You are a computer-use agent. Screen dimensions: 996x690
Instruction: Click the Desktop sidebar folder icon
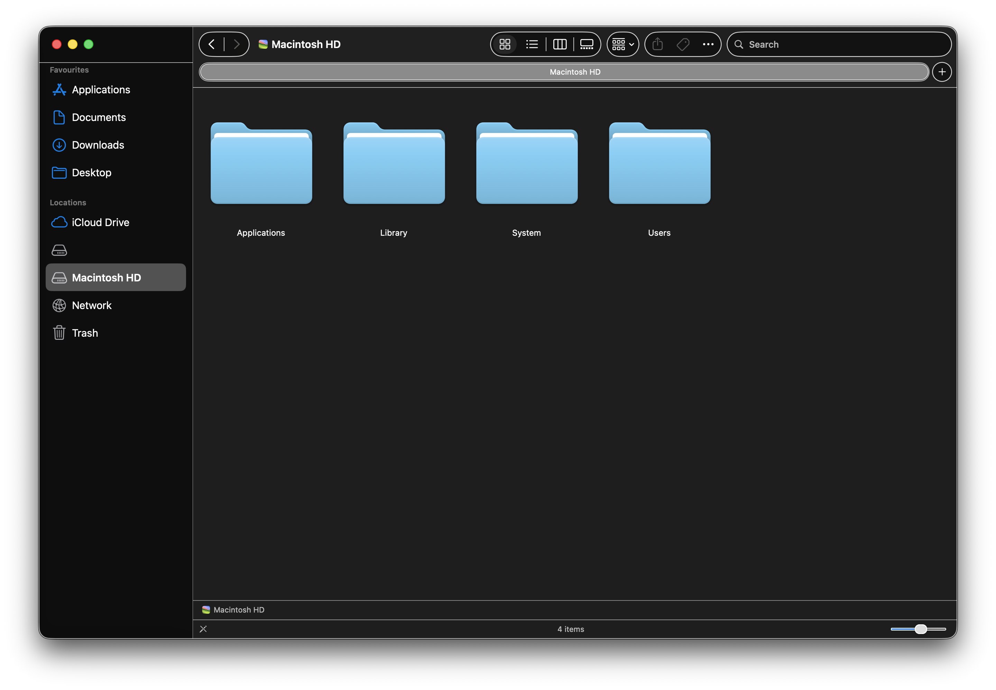[x=59, y=172]
